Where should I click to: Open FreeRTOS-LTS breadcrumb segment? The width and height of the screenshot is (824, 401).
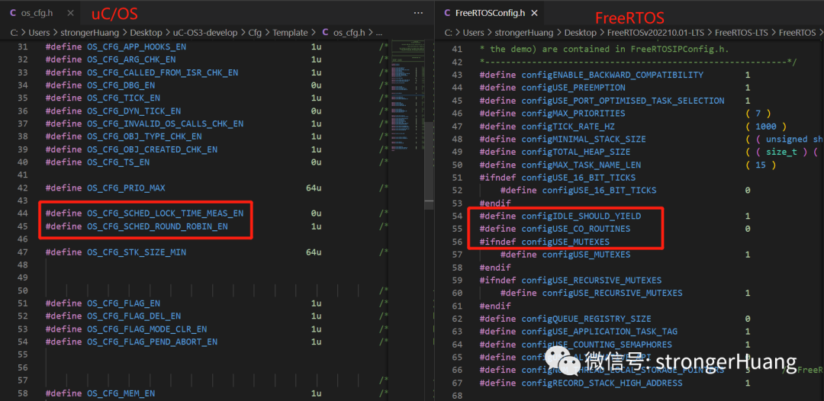(x=742, y=33)
